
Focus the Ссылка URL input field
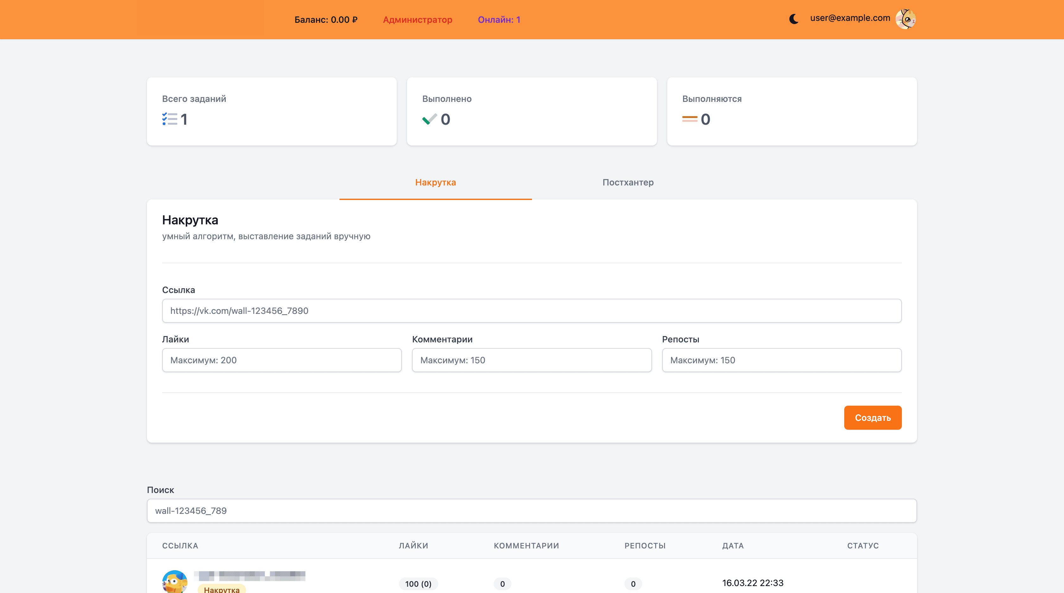point(532,311)
